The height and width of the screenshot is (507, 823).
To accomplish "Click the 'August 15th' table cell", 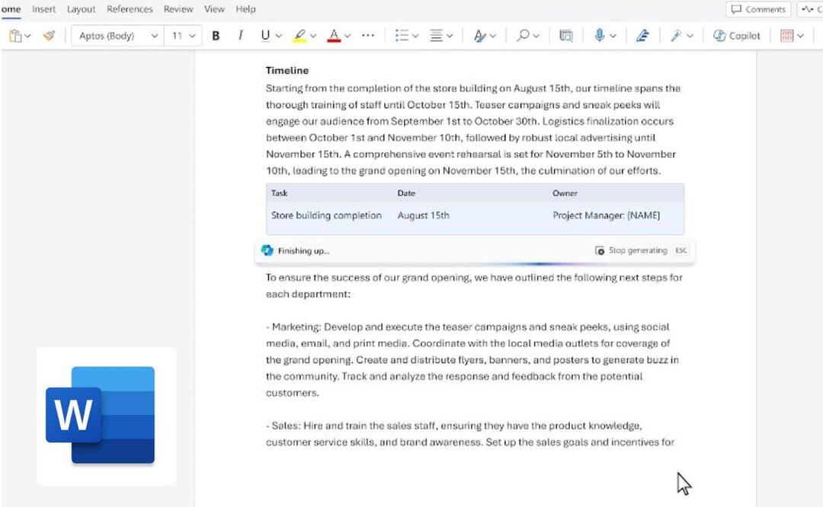I will click(423, 215).
